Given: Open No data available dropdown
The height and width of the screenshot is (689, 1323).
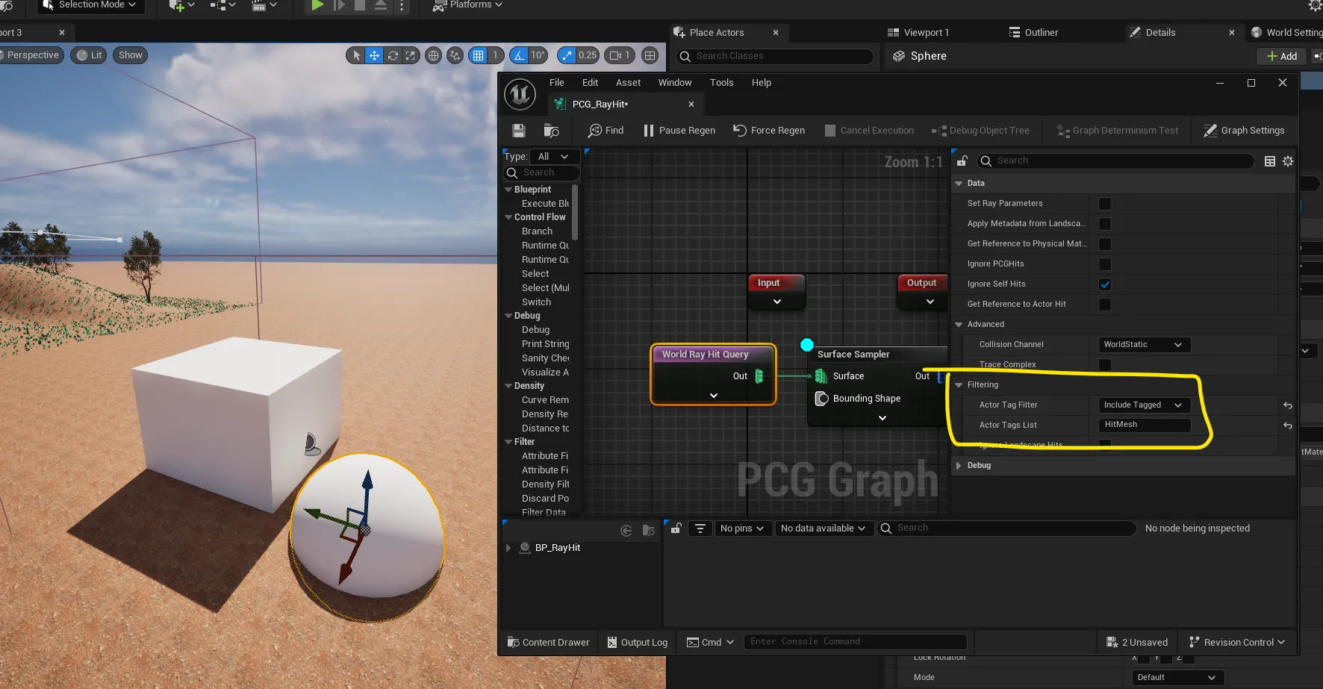Looking at the screenshot, I should [823, 529].
